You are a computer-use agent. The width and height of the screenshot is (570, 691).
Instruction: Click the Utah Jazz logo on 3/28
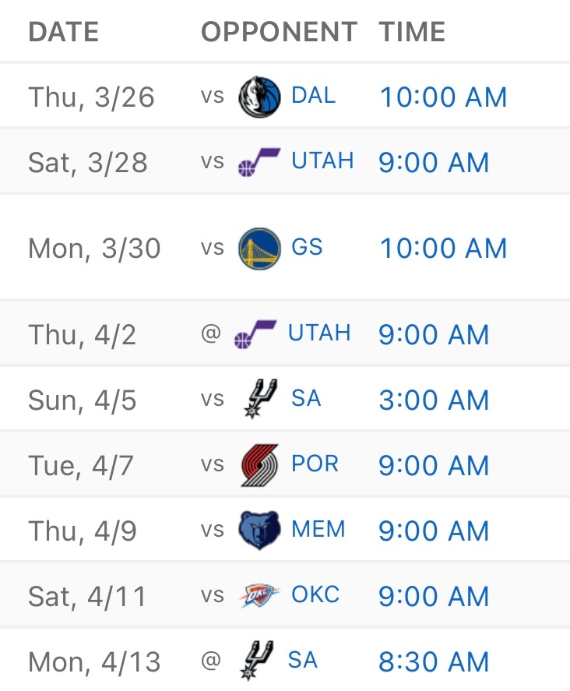(259, 162)
